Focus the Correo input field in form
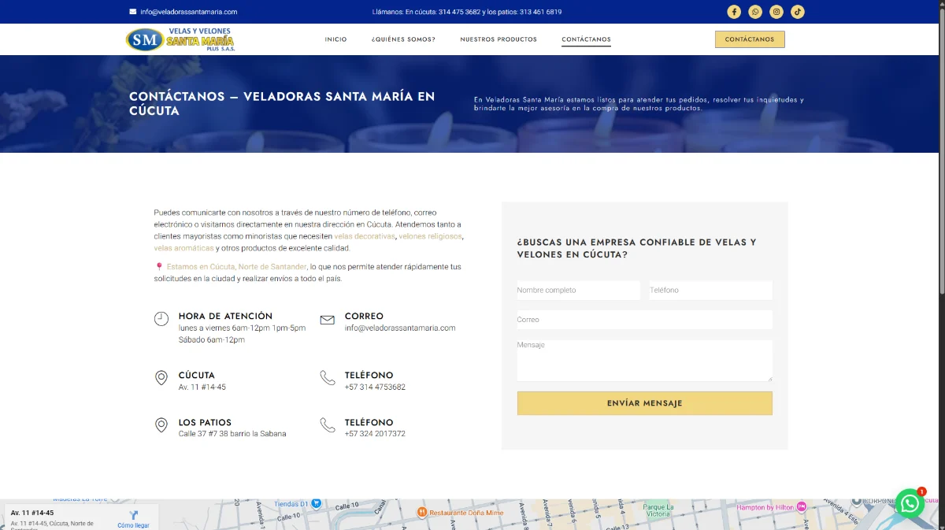The height and width of the screenshot is (530, 945). click(x=644, y=320)
